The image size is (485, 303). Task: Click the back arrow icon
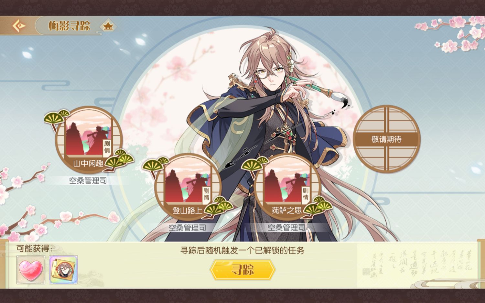[19, 26]
